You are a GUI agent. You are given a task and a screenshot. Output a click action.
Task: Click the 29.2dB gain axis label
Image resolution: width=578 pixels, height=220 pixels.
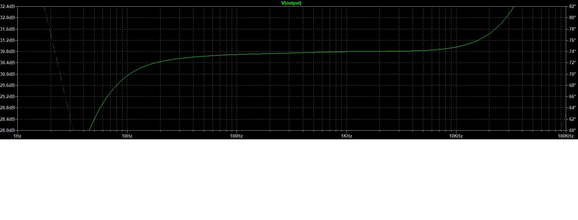pos(7,96)
